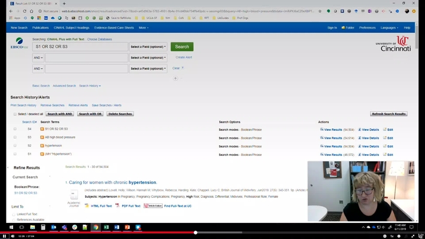
Task: Check the box for search S4
Action: [15, 129]
